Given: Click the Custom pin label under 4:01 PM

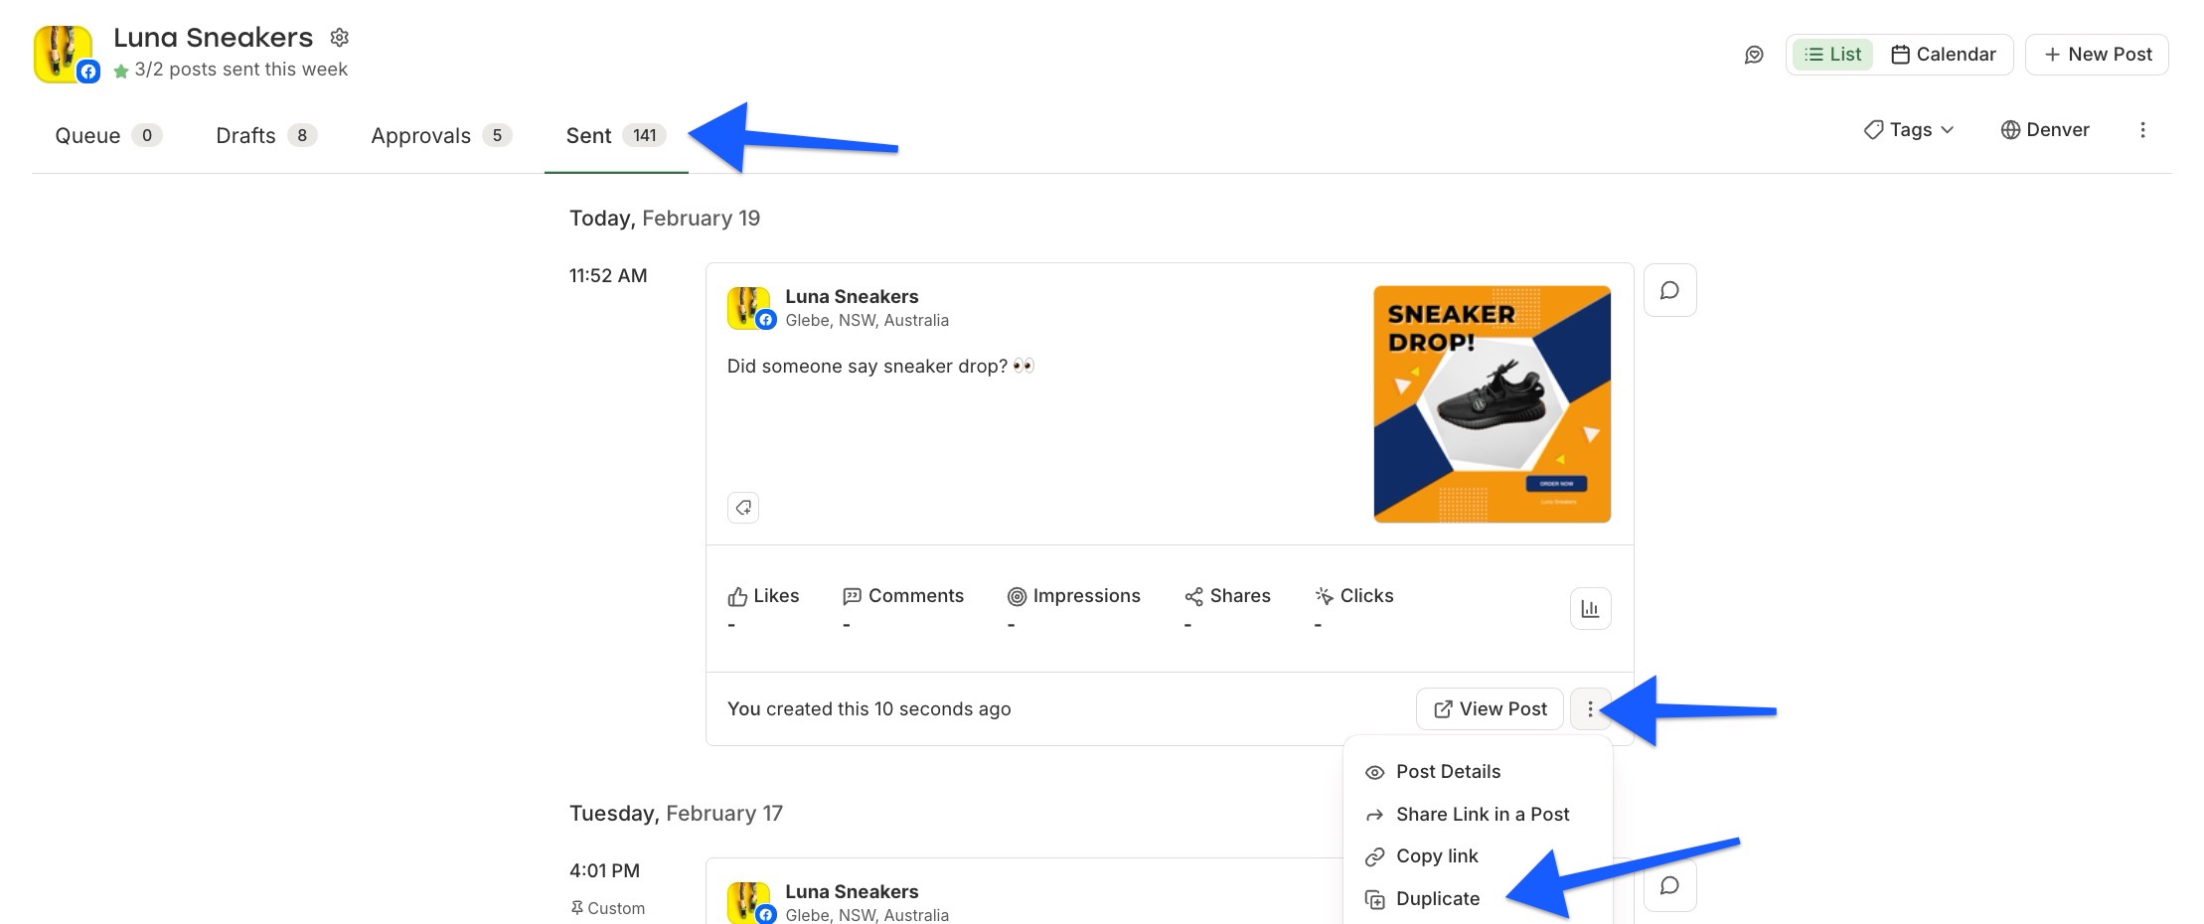Looking at the screenshot, I should 607,908.
